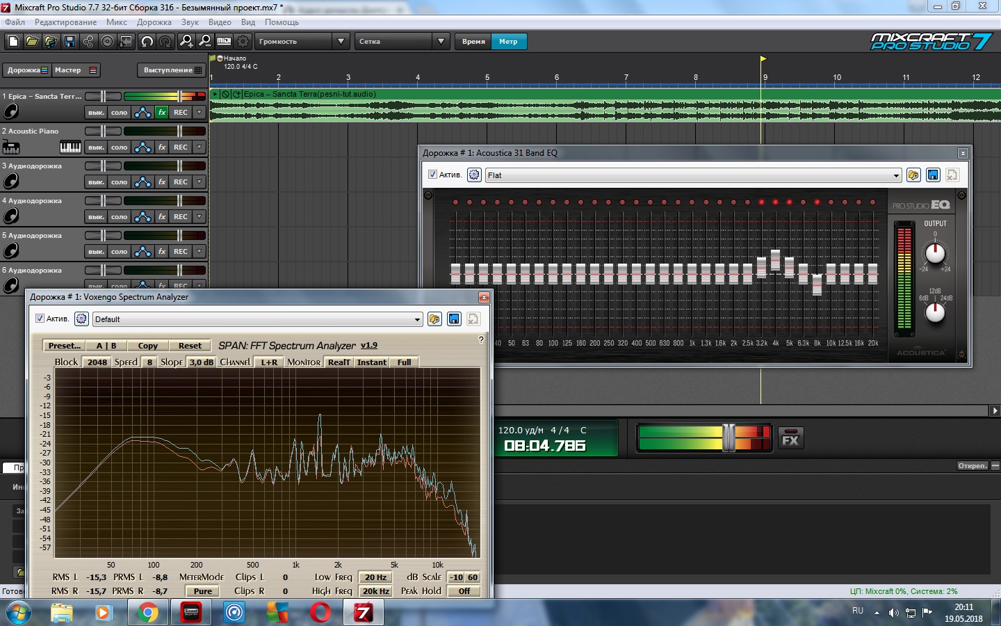
Task: Click the Pure MeterMode button
Action: (x=203, y=591)
